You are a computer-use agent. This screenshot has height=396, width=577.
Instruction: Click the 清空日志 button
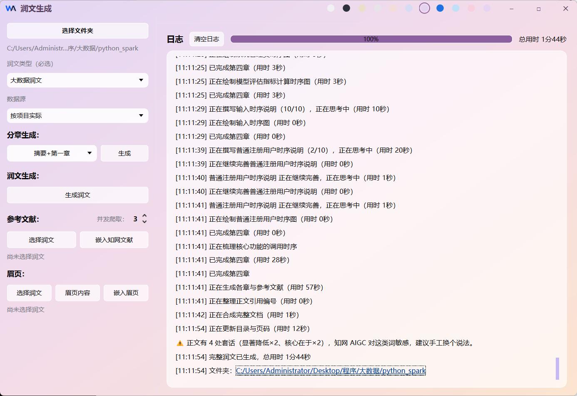pos(206,39)
